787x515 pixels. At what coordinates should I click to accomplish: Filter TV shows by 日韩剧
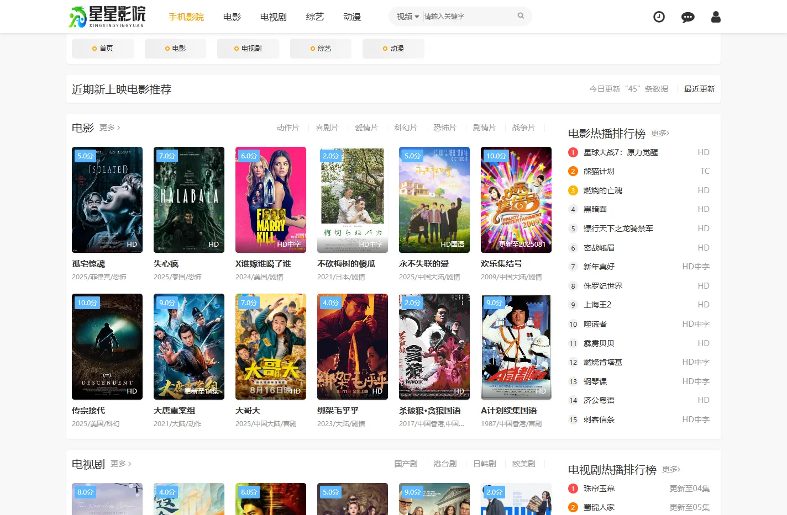[484, 464]
